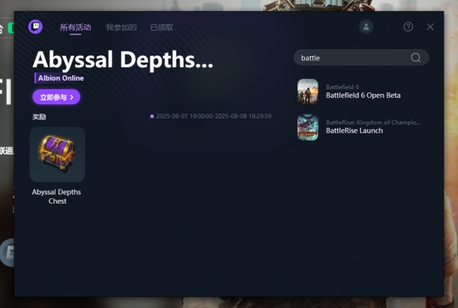Click the chevron arrow in 立即参与 button

[71, 97]
